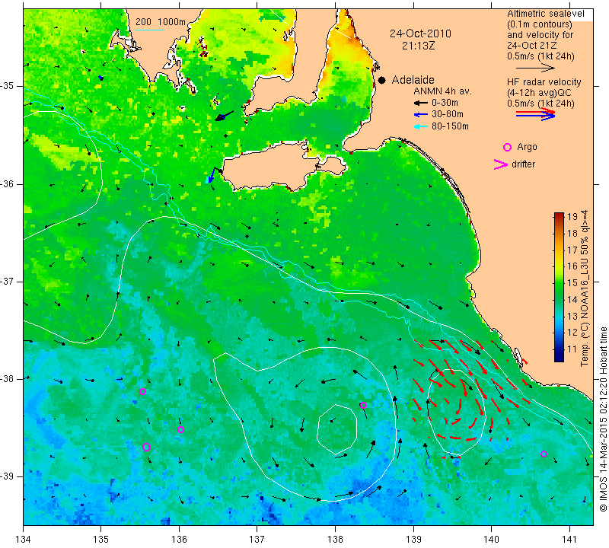
Task: Click the -37 latitude axis label
Action: (x=8, y=281)
